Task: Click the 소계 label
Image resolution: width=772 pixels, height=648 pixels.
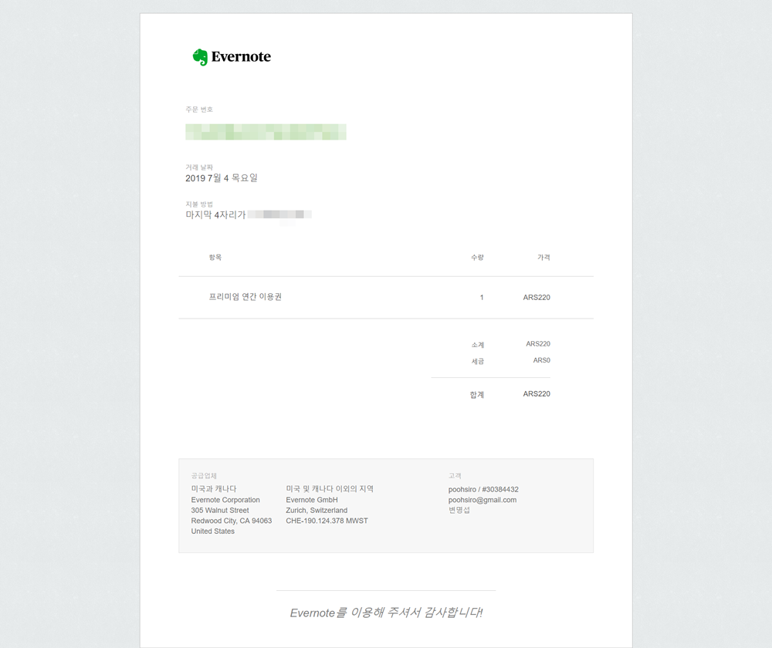Action: 478,345
